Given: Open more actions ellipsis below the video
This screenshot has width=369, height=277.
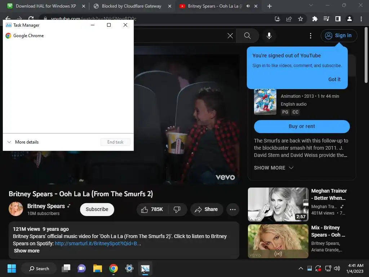Looking at the screenshot, I should tap(233, 210).
